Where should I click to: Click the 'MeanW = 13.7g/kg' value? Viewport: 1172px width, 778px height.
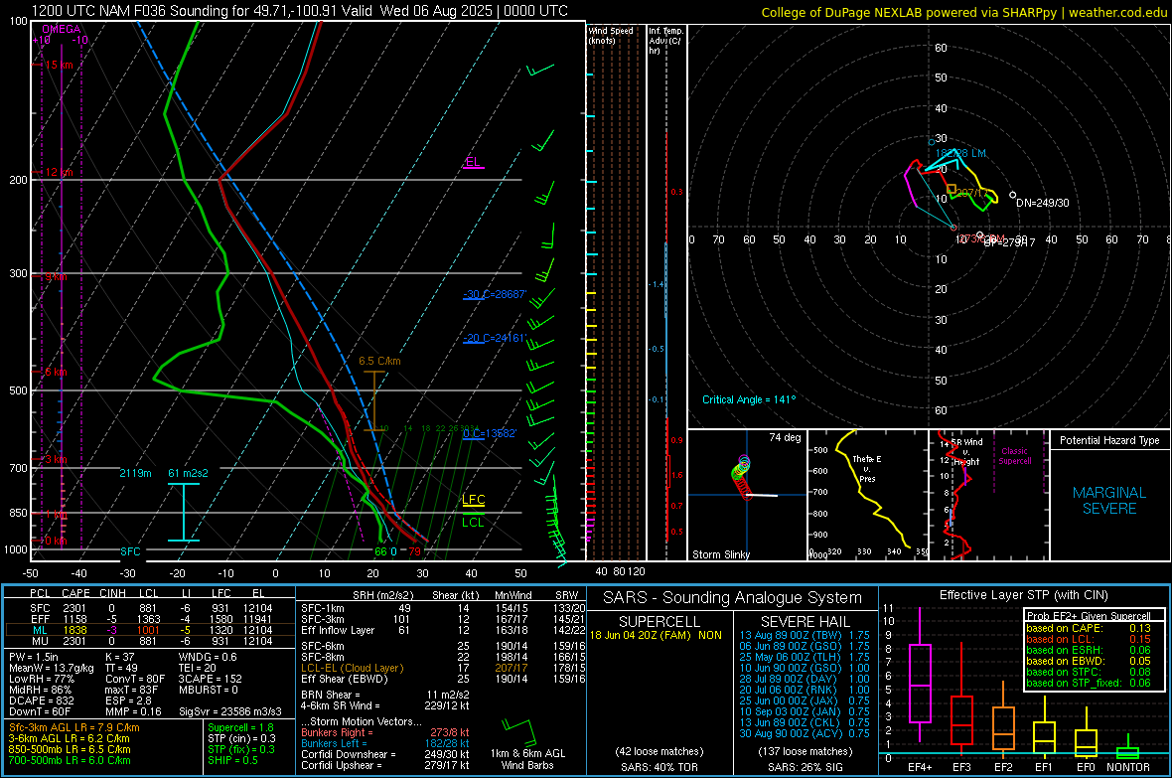51,668
